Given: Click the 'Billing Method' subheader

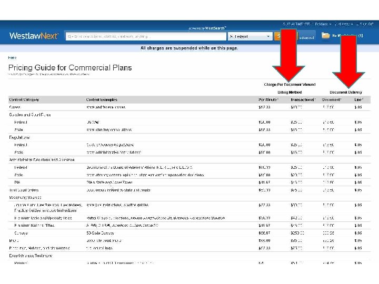Looking at the screenshot, I should tap(290, 92).
